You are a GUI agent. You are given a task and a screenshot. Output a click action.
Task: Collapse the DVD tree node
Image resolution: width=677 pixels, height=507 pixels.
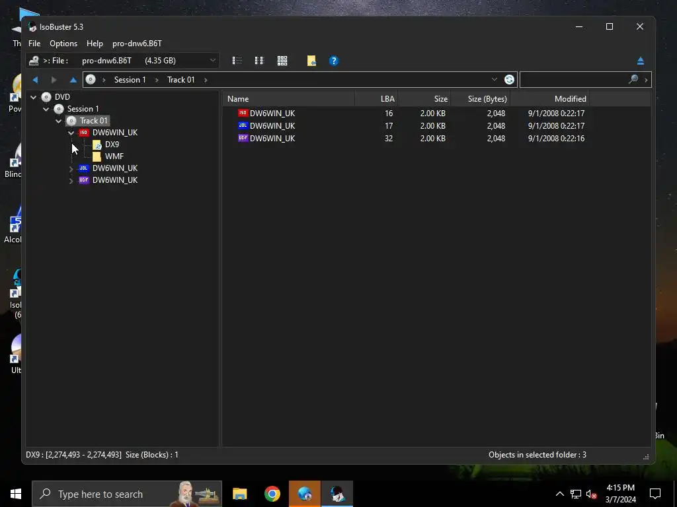33,98
